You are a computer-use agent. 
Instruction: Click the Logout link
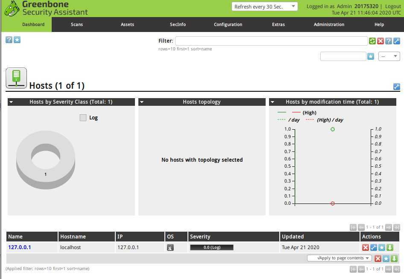point(393,6)
